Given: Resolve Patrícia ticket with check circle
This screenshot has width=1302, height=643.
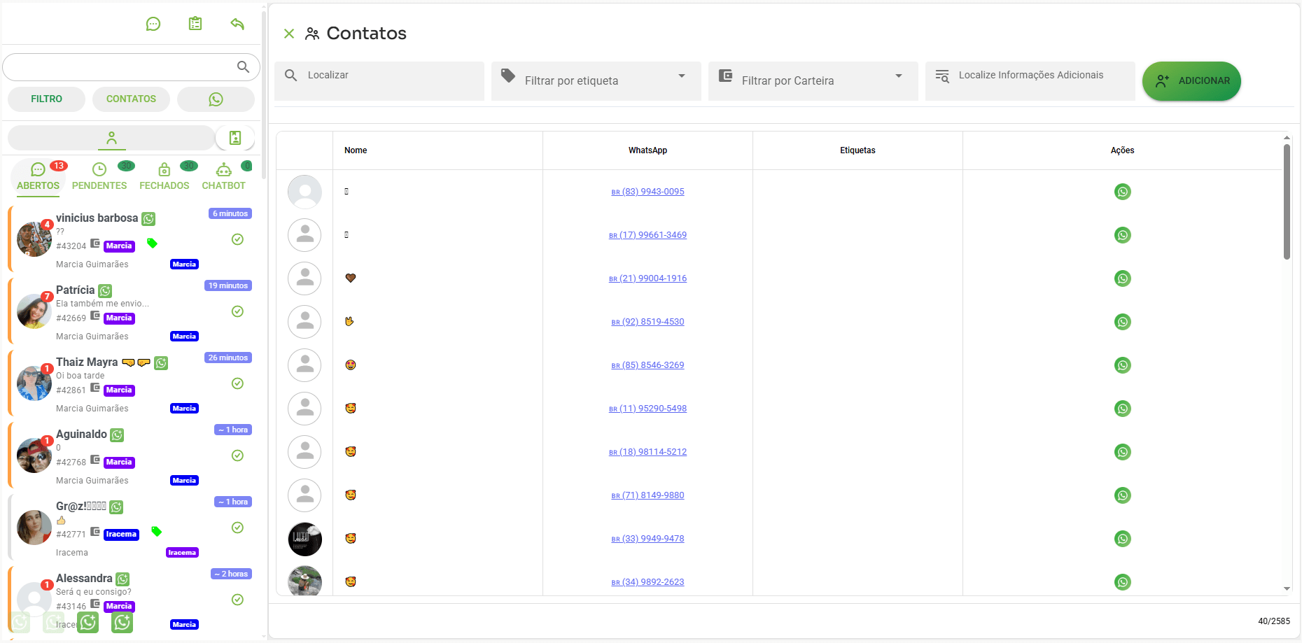Looking at the screenshot, I should (237, 311).
